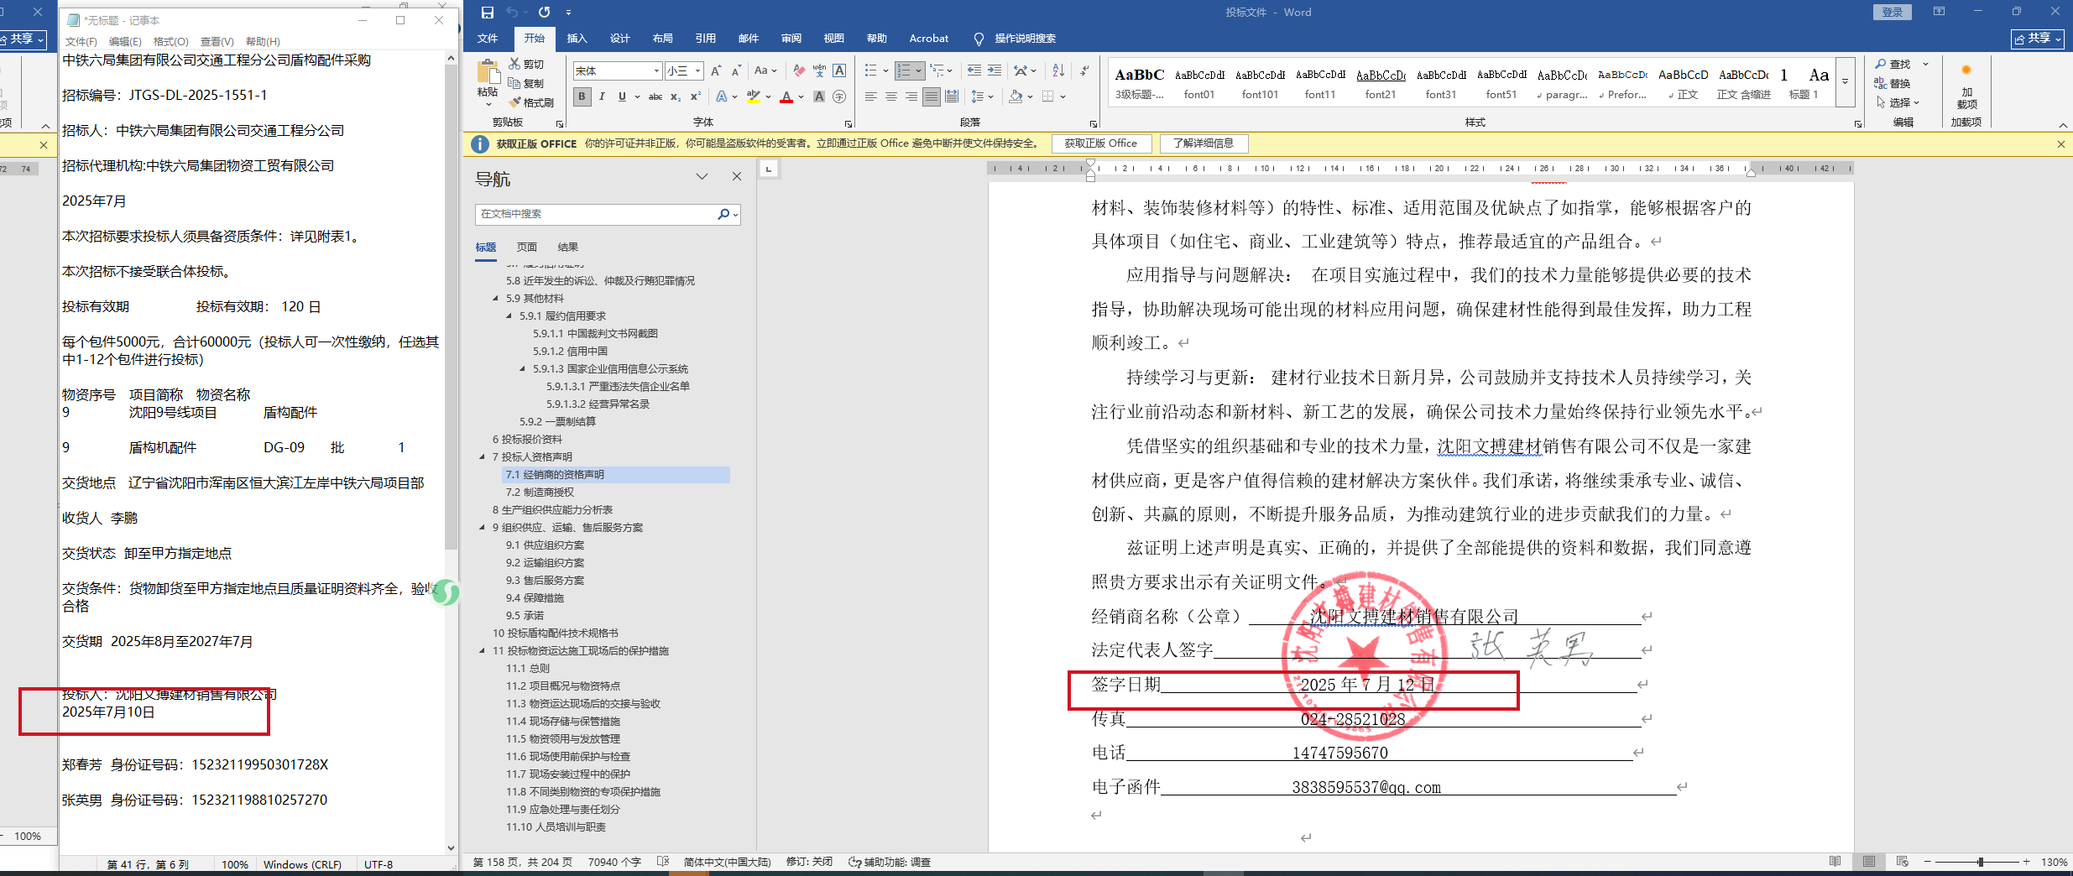2073x876 pixels.
Task: Open the font color picker arrow
Action: pos(801,96)
